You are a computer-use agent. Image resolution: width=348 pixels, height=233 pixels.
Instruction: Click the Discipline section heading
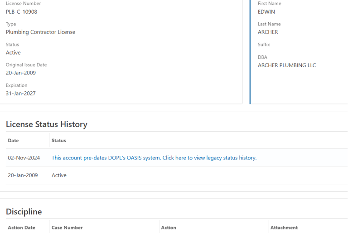pyautogui.click(x=24, y=211)
